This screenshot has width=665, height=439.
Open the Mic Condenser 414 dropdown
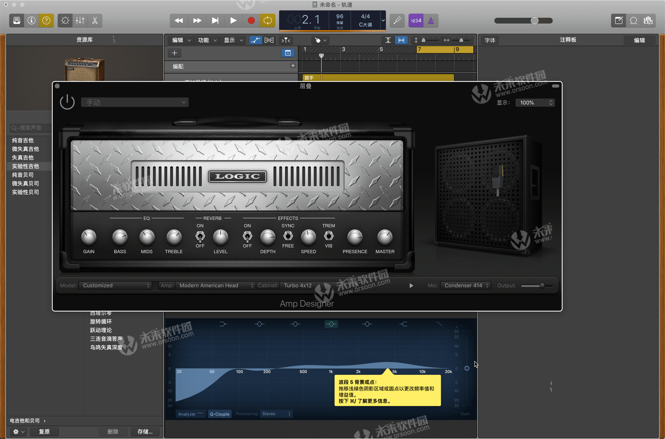pyautogui.click(x=465, y=285)
